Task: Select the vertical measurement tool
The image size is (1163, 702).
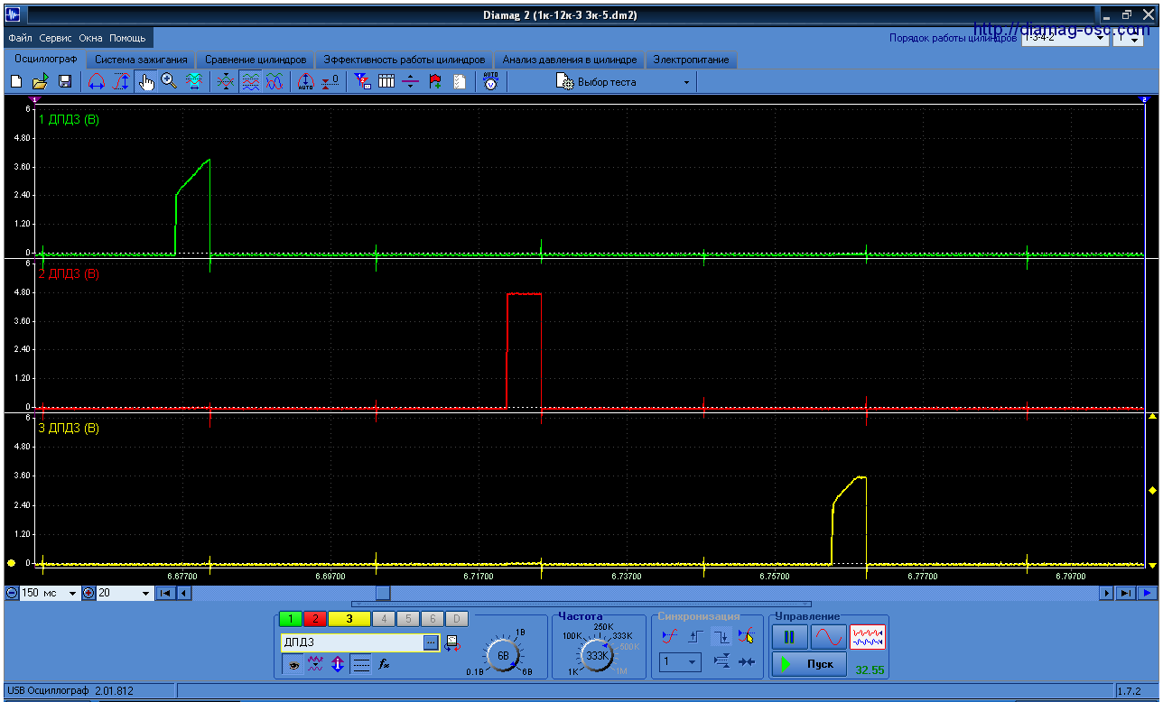Action: pyautogui.click(x=120, y=82)
